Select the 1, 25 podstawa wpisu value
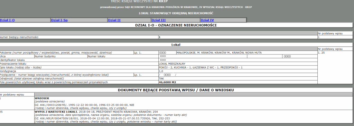The height and width of the screenshot is (126, 354). click(x=321, y=53)
